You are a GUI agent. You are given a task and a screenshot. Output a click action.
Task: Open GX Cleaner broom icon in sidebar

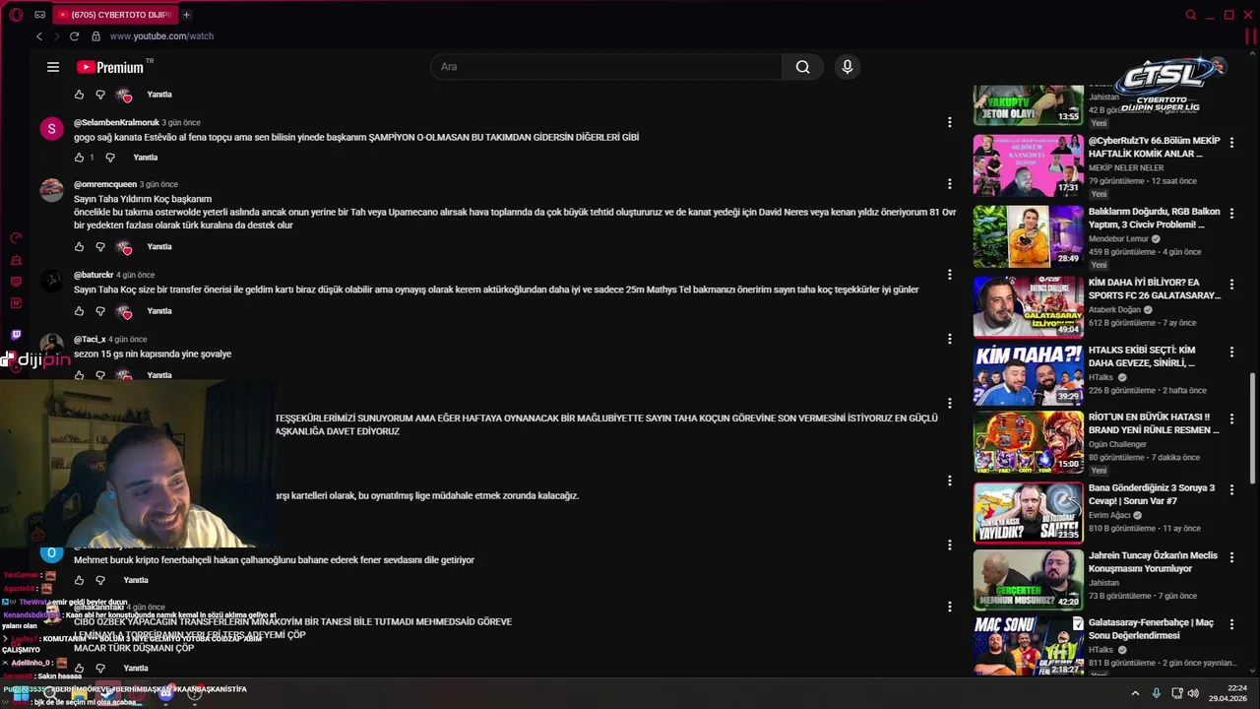[x=16, y=260]
